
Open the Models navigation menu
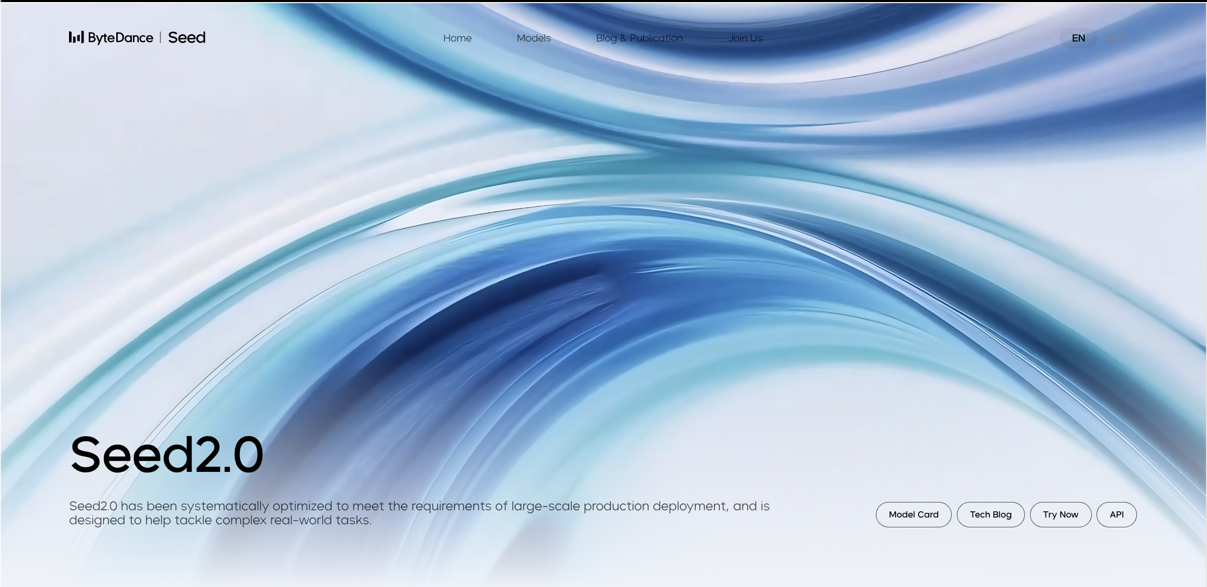tap(533, 38)
